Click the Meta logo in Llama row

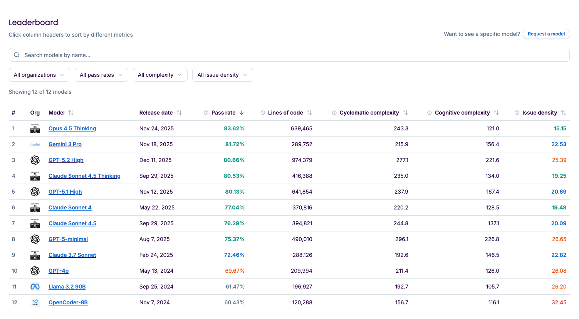(x=35, y=287)
